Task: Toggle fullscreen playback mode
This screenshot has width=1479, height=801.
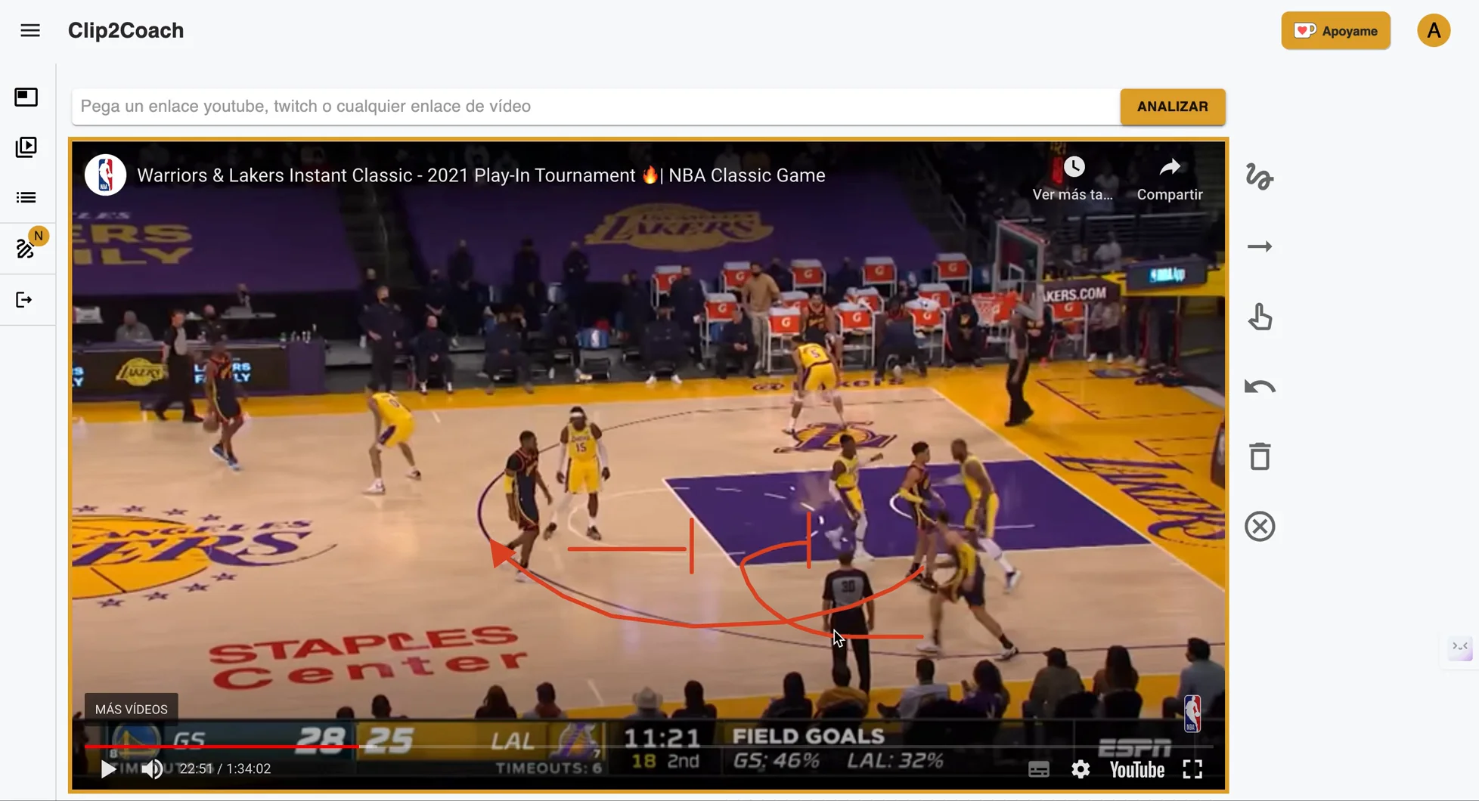Action: point(1192,769)
